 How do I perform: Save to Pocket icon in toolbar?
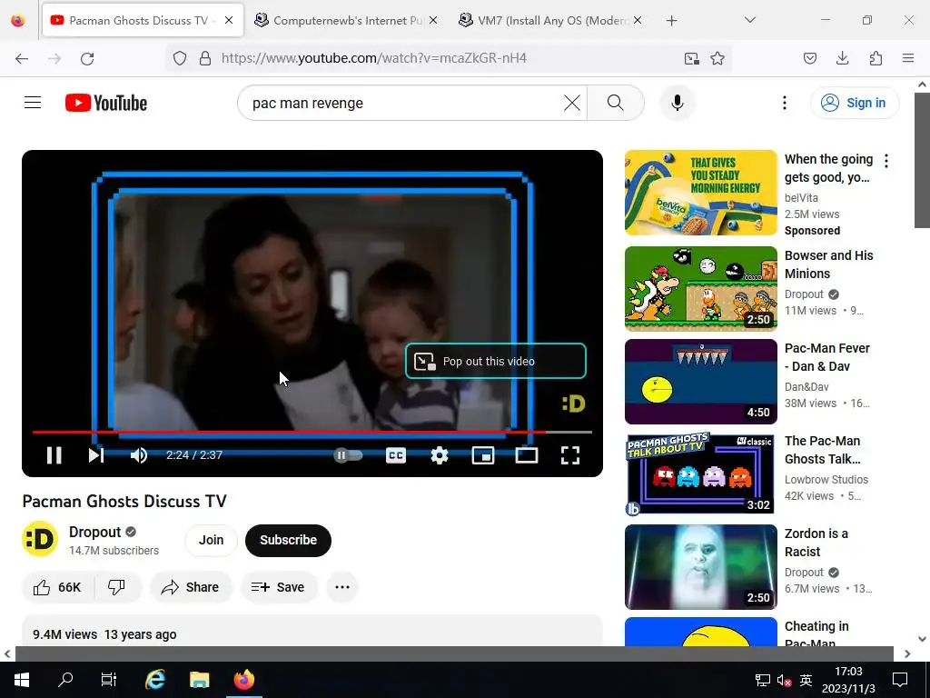pyautogui.click(x=809, y=58)
